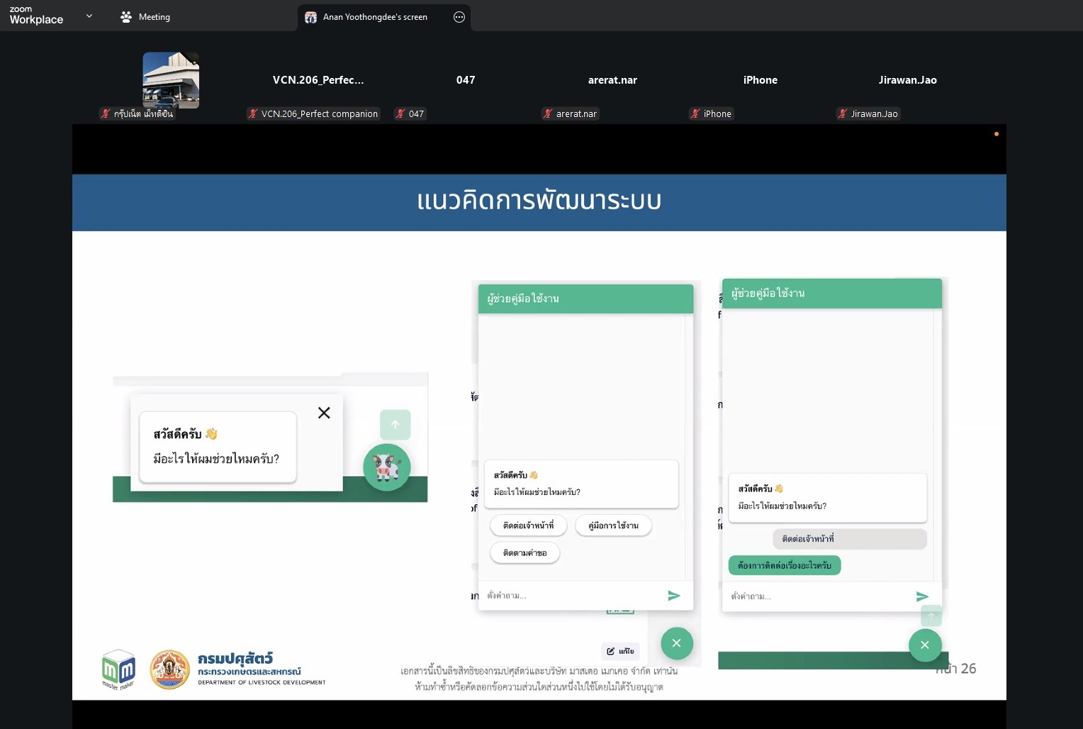Click muted mic icon beside iPhone label
Image resolution: width=1083 pixels, height=729 pixels.
click(695, 113)
